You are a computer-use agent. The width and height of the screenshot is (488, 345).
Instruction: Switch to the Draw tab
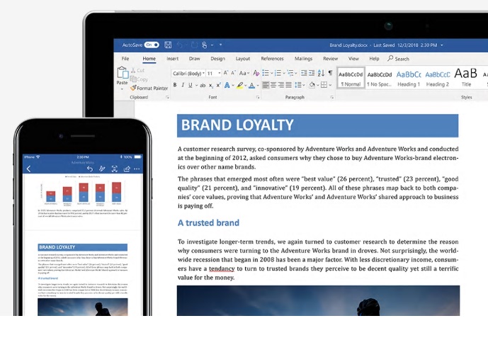click(195, 59)
